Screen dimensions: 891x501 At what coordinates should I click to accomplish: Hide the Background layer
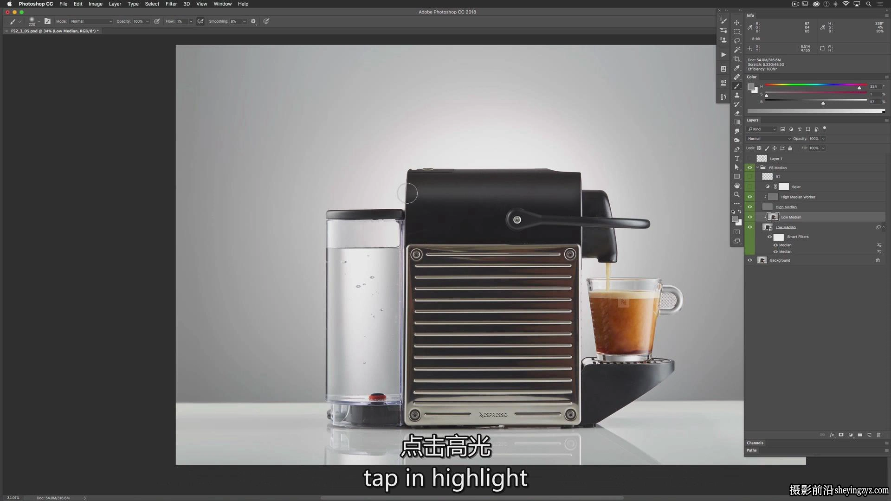(x=749, y=260)
